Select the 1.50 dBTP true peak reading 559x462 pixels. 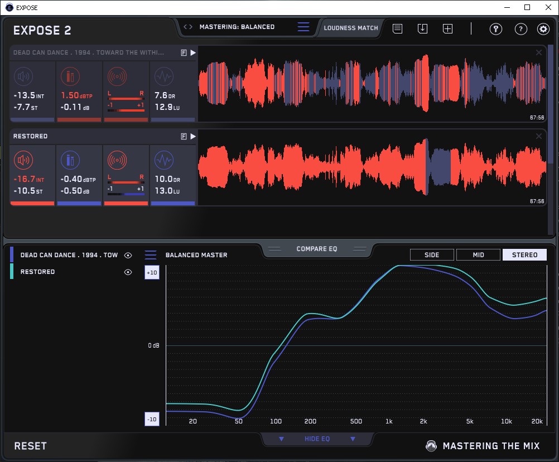pos(76,95)
